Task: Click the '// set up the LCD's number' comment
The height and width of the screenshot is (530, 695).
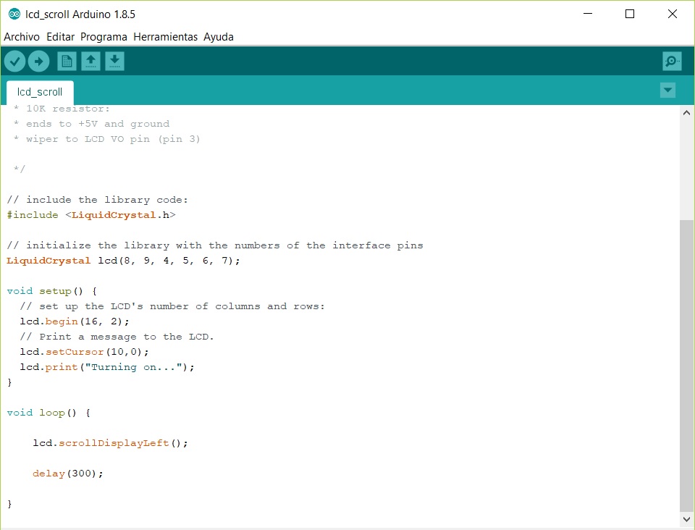Action: tap(172, 306)
